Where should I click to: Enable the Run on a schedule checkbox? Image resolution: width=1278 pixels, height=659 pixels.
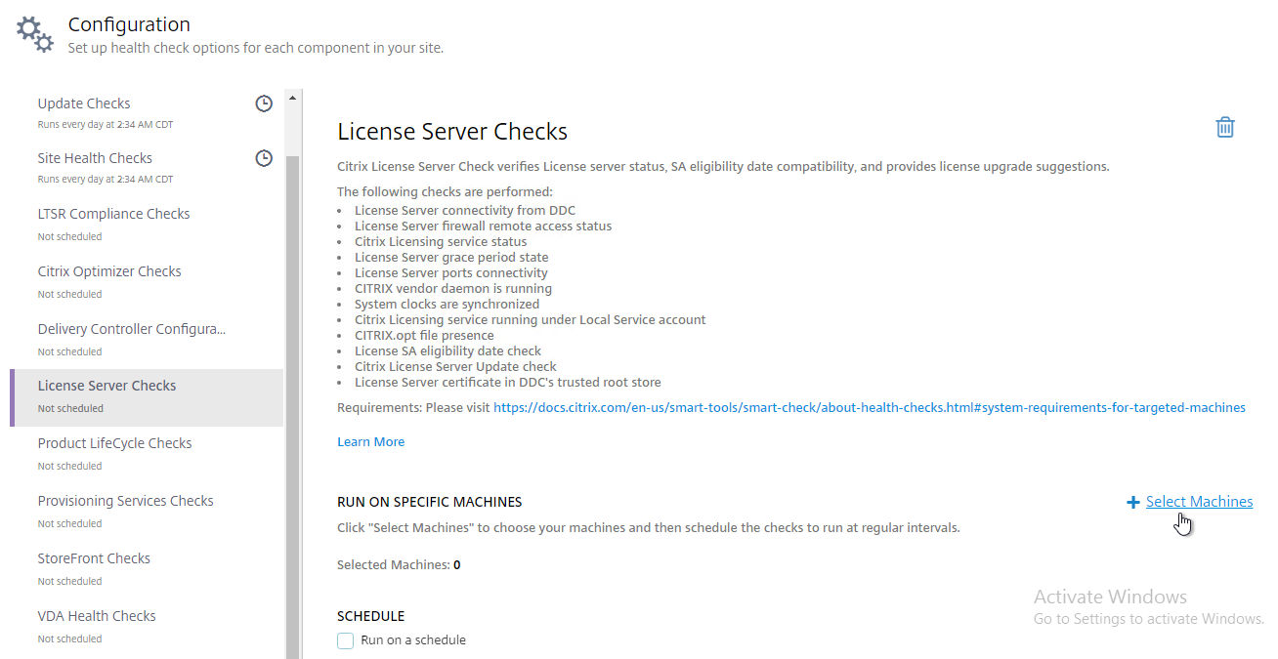click(345, 640)
